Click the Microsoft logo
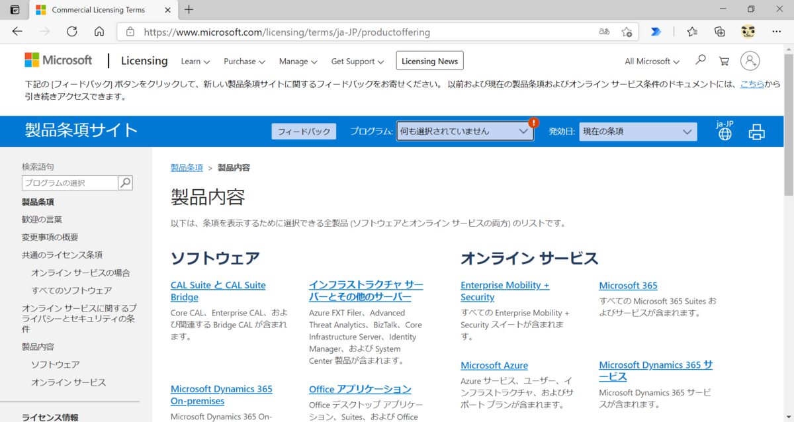This screenshot has height=422, width=794. pyautogui.click(x=58, y=60)
